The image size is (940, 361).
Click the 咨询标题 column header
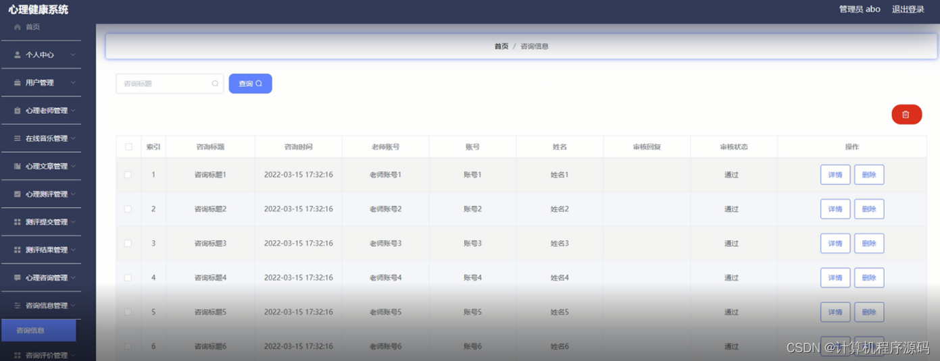[210, 146]
